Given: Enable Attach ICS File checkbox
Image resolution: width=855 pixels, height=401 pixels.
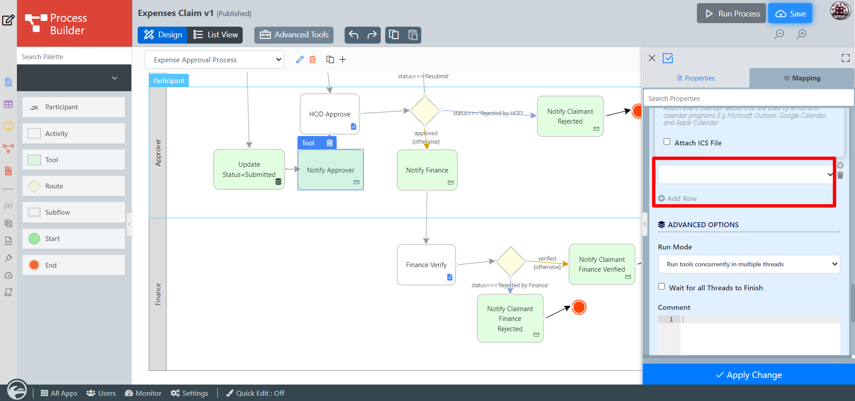Looking at the screenshot, I should [x=667, y=142].
